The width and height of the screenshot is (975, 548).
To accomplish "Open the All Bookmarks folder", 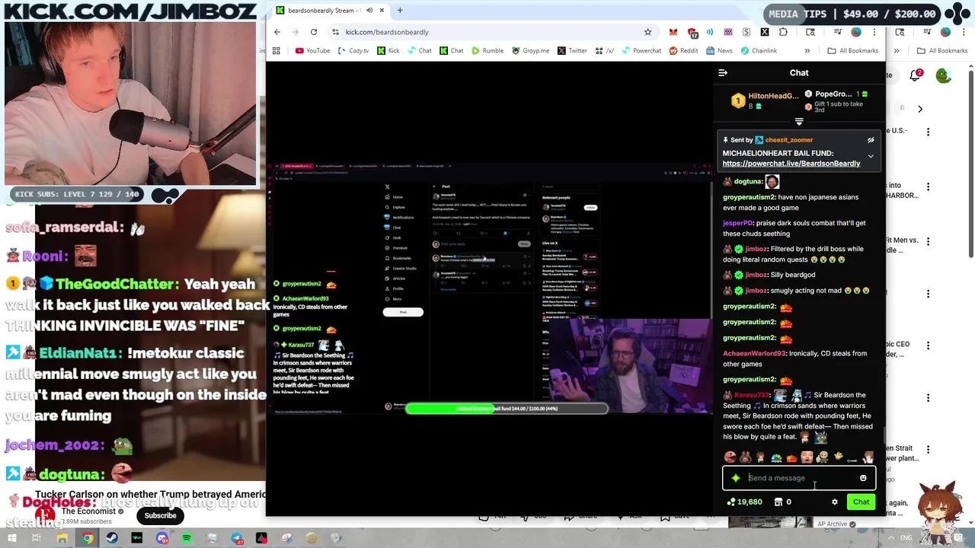I will [x=852, y=51].
